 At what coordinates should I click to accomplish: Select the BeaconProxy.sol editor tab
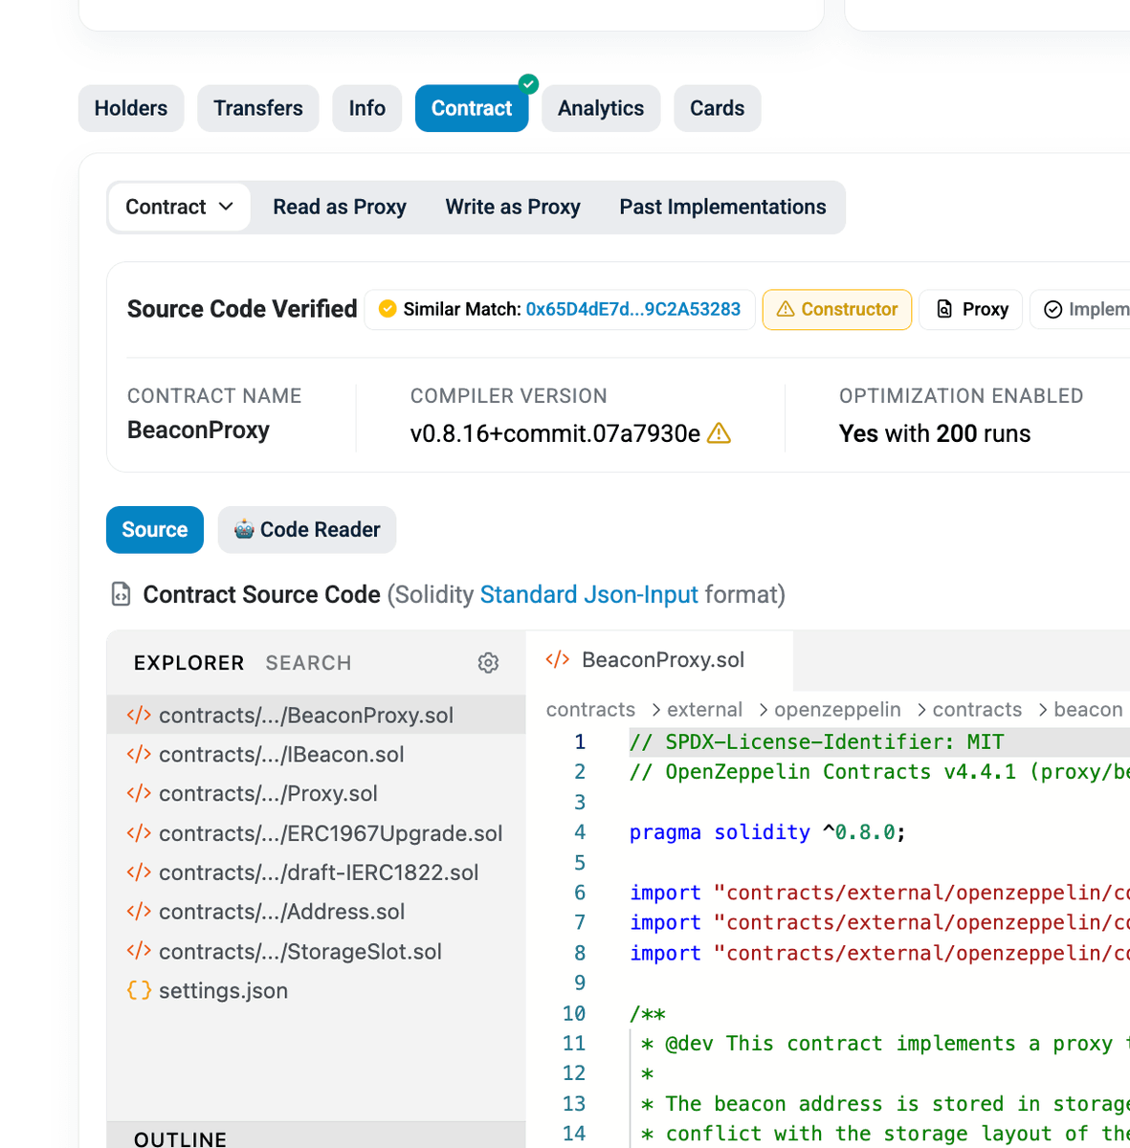pyautogui.click(x=659, y=660)
